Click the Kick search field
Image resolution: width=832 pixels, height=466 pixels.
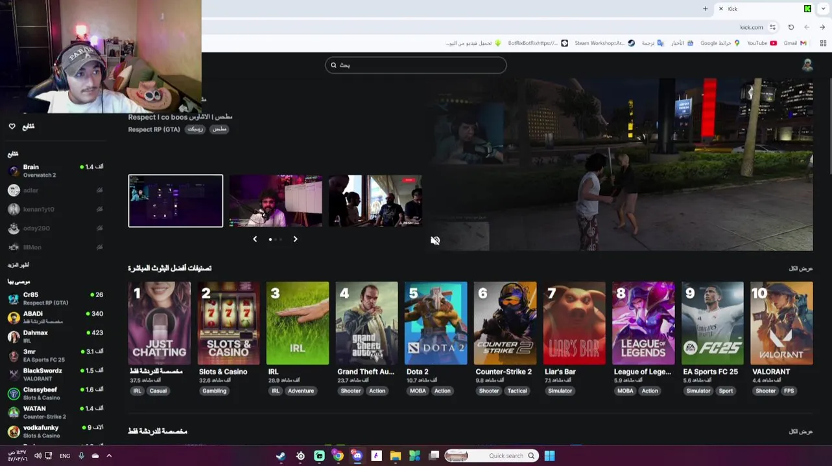[x=416, y=65]
